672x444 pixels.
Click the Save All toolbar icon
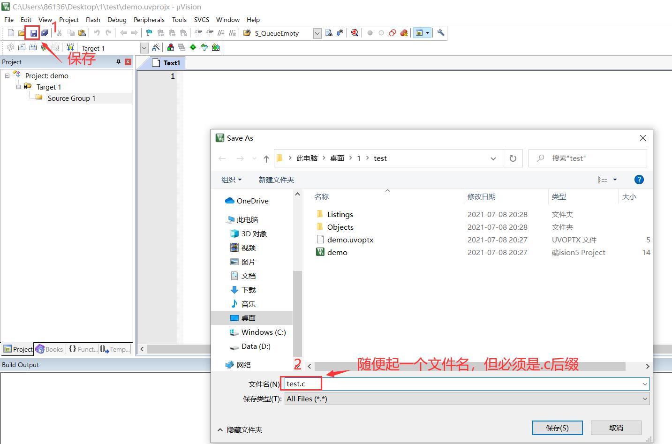(45, 33)
